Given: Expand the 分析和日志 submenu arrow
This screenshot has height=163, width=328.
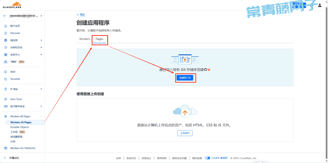Looking at the screenshot, I should point(41,47).
